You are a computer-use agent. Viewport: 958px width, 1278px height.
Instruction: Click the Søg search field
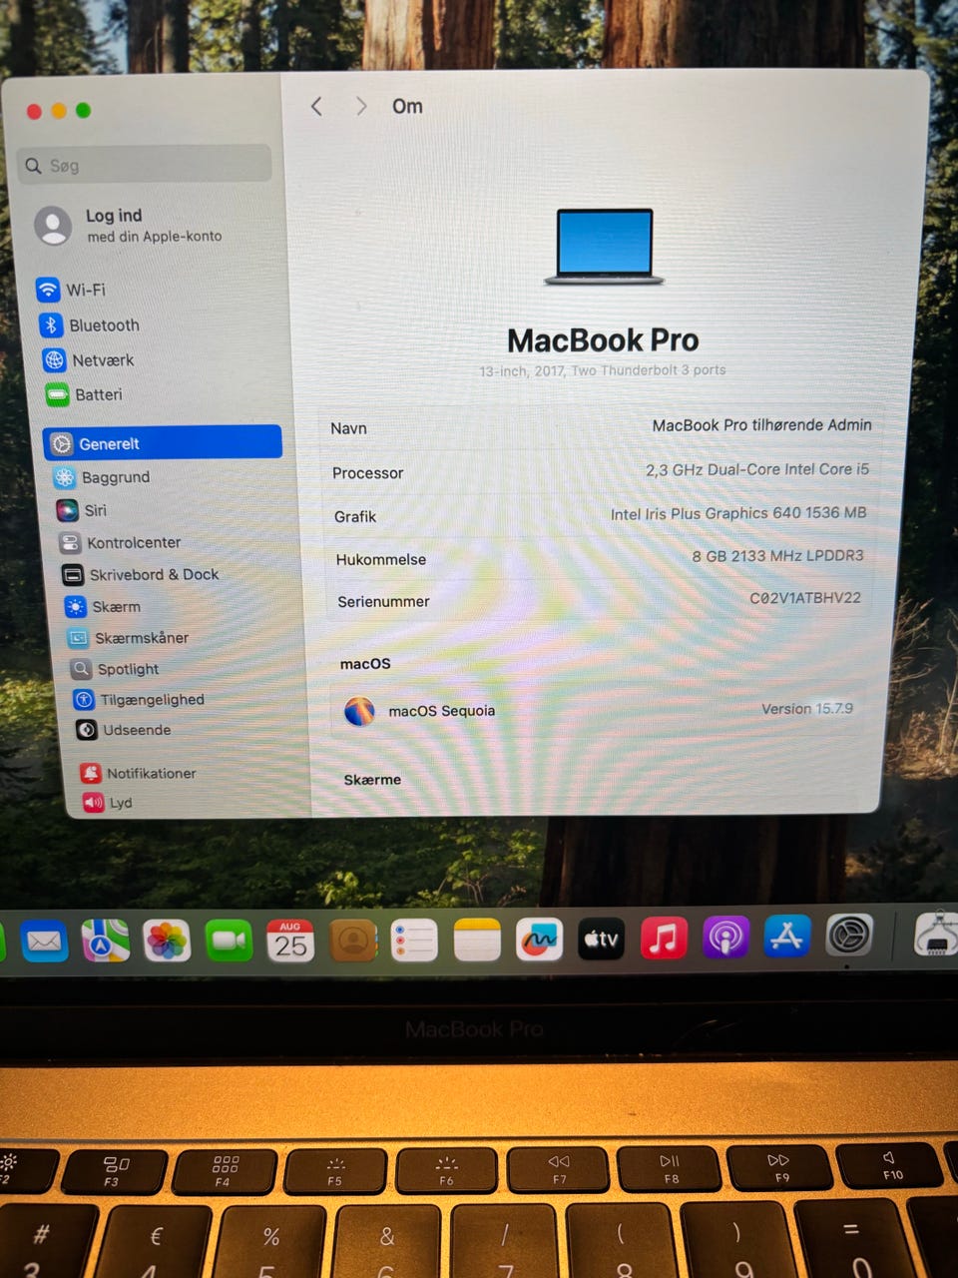(x=146, y=165)
